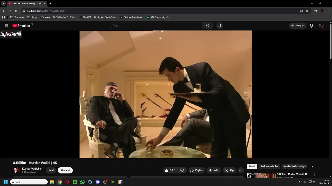Open YouTube notifications bell
Image resolution: width=332 pixels, height=186 pixels.
[x=312, y=26]
